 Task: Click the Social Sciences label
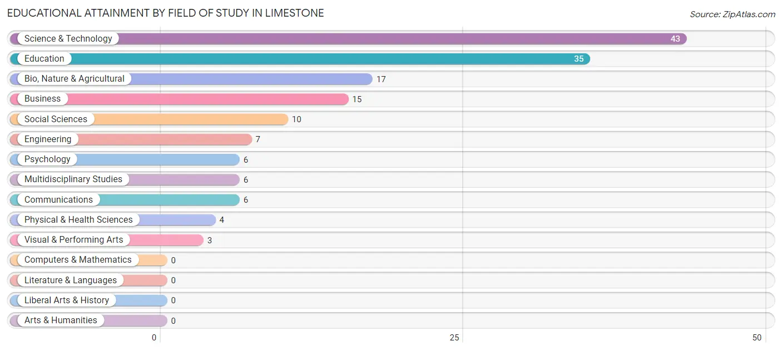click(x=56, y=119)
